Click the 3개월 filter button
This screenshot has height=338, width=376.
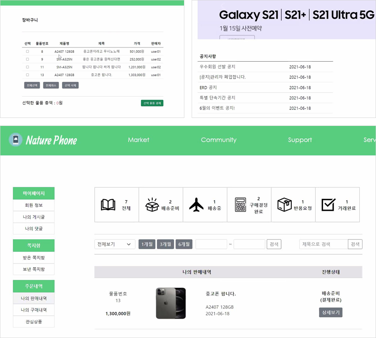165,244
